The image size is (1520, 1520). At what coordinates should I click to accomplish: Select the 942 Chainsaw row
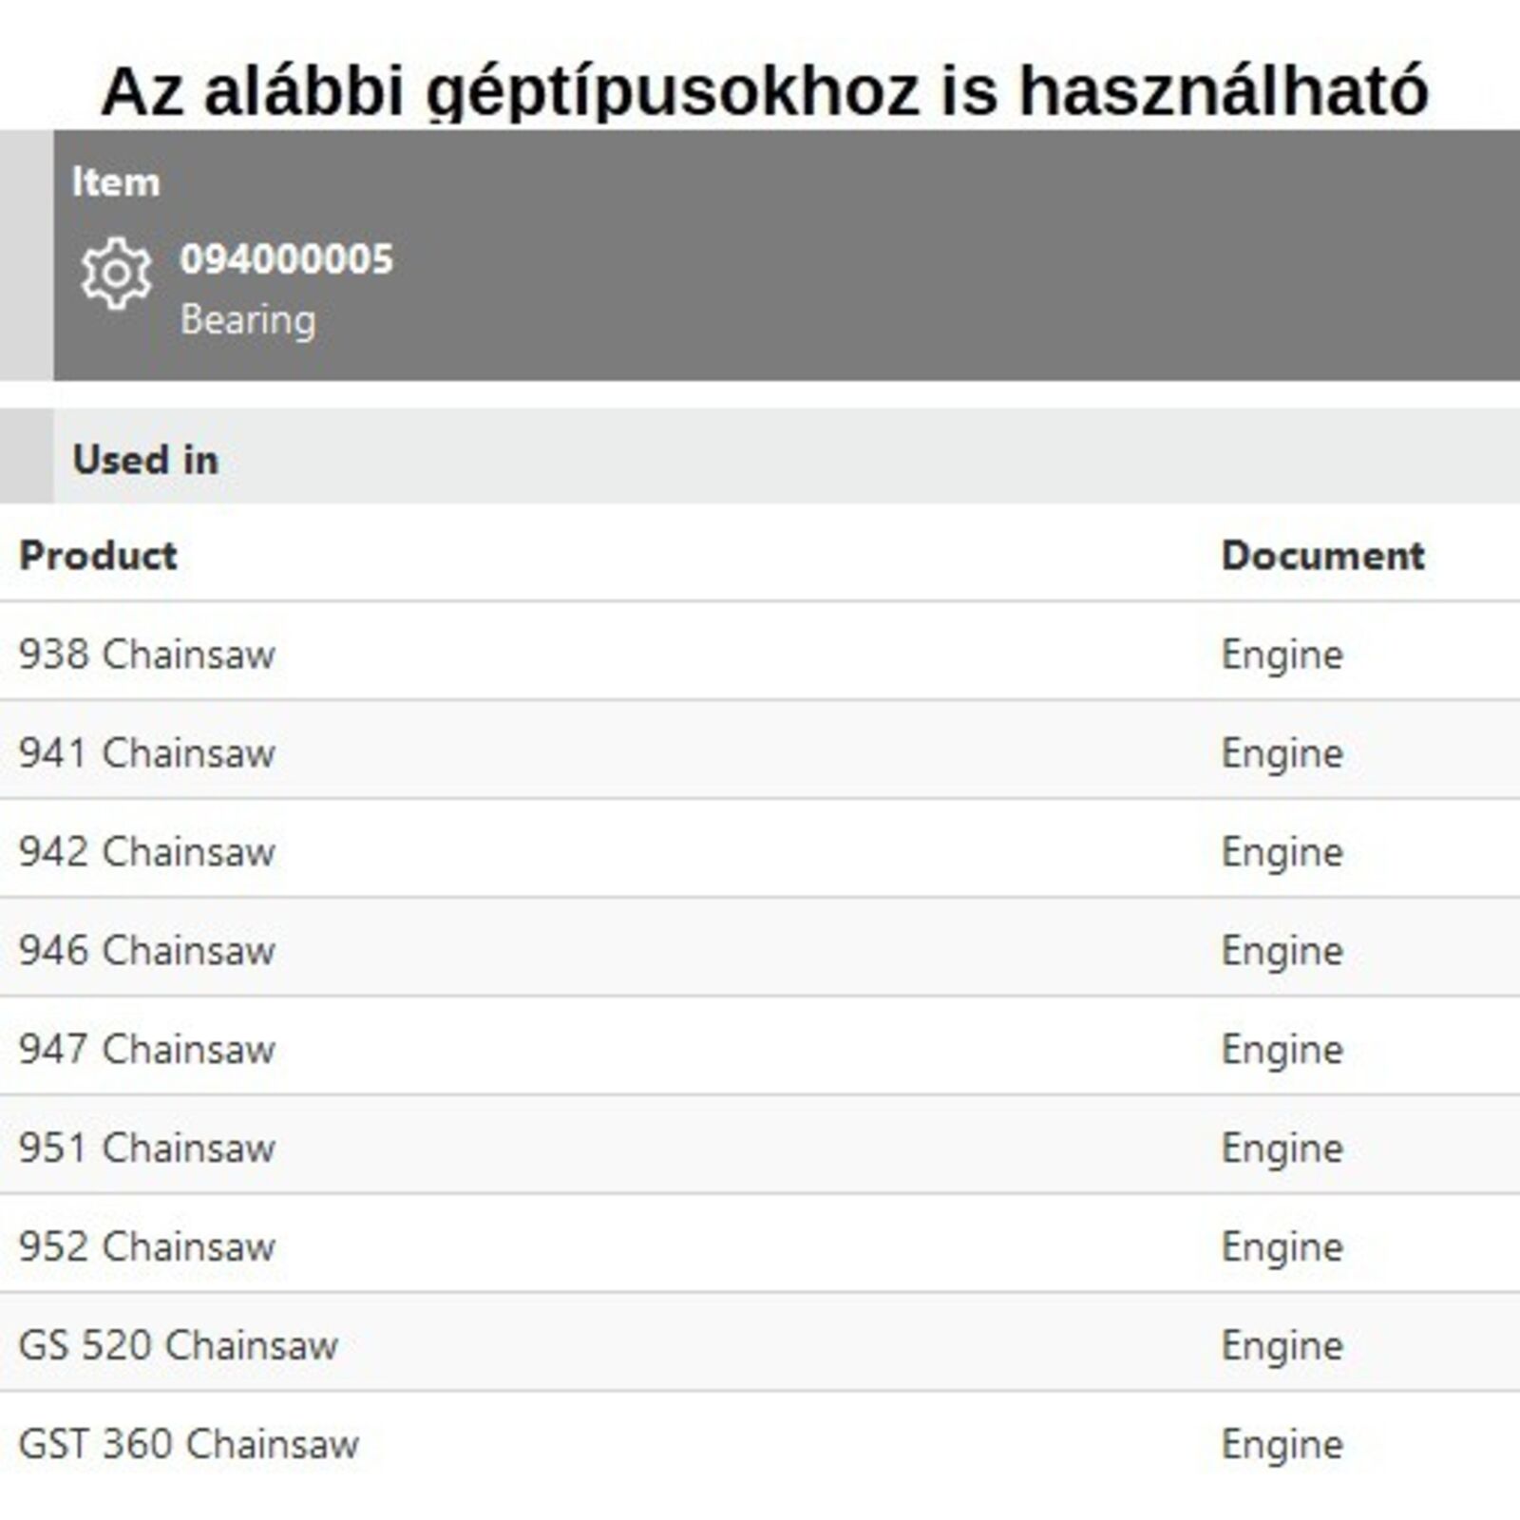pos(147,852)
